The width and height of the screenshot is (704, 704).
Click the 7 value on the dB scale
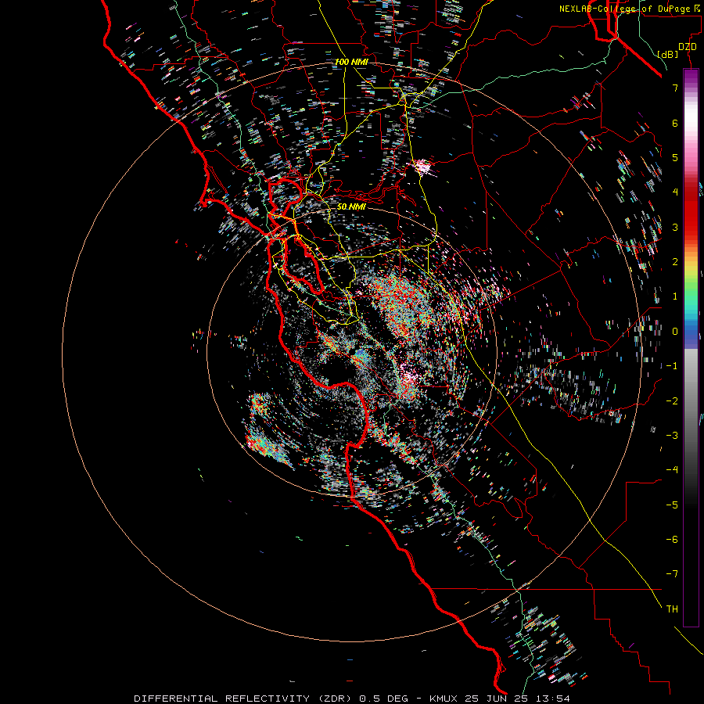675,88
